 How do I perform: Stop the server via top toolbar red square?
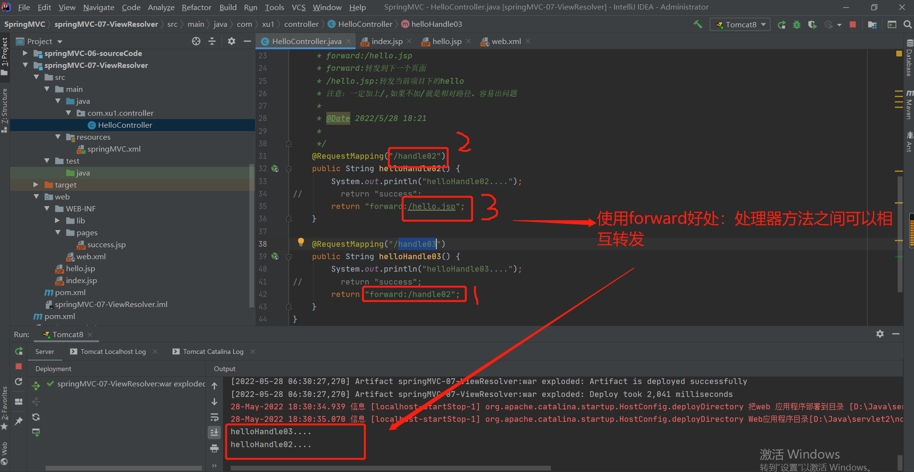(x=853, y=24)
